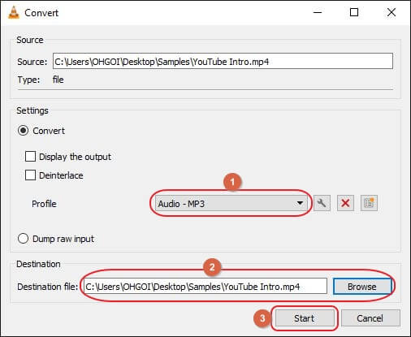Tick the Deinterlace checkbox

30,175
